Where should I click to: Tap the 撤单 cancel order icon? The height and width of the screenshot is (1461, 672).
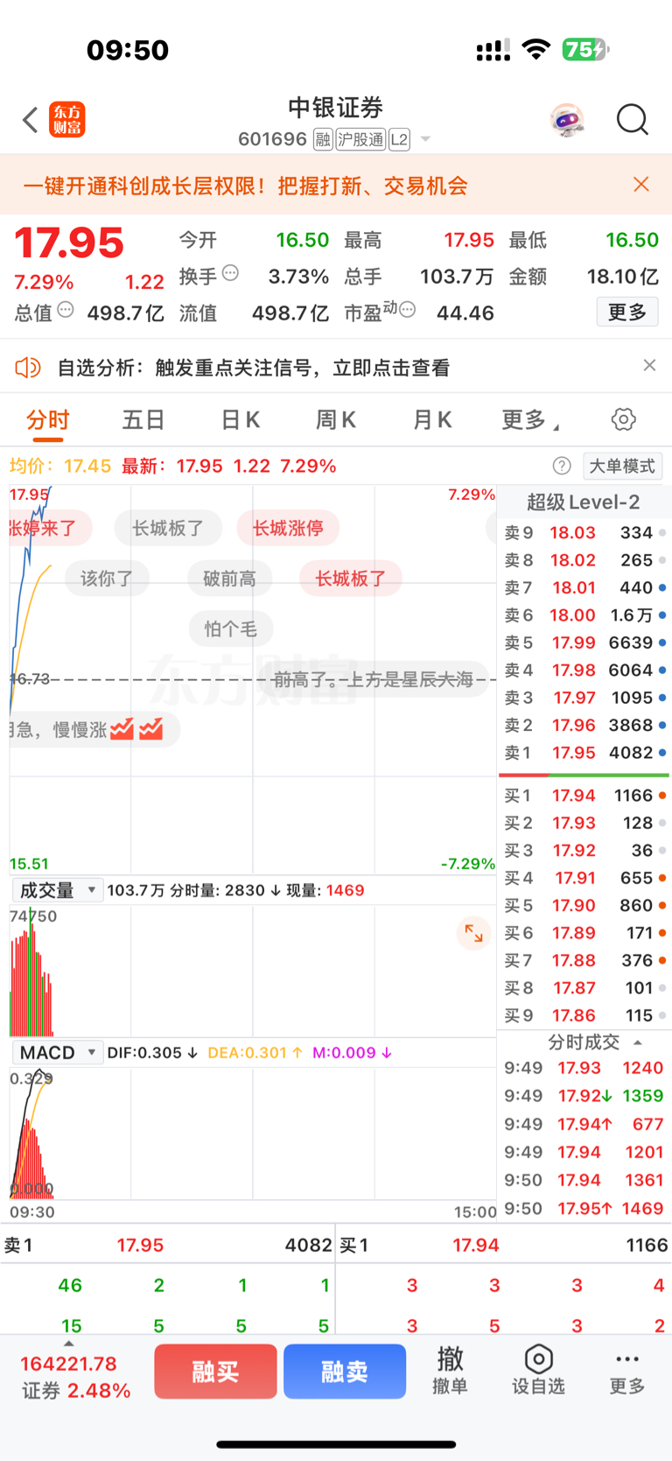(450, 1370)
